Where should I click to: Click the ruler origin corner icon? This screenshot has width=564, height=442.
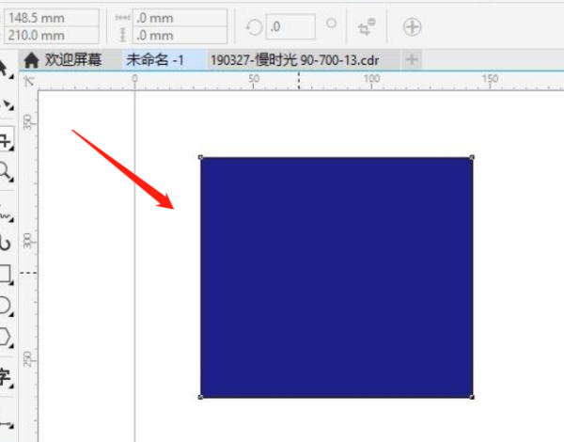(29, 81)
